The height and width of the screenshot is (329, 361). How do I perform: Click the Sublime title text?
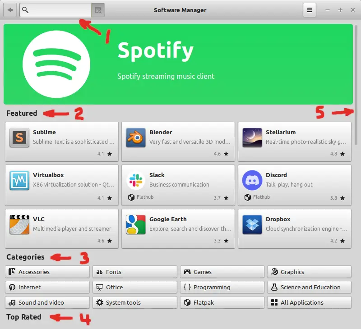pyautogui.click(x=44, y=132)
